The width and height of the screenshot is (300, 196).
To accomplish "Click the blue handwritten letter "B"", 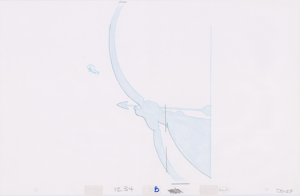I will coord(157,189).
